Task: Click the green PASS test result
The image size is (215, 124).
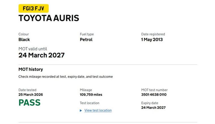Action: click(x=29, y=103)
